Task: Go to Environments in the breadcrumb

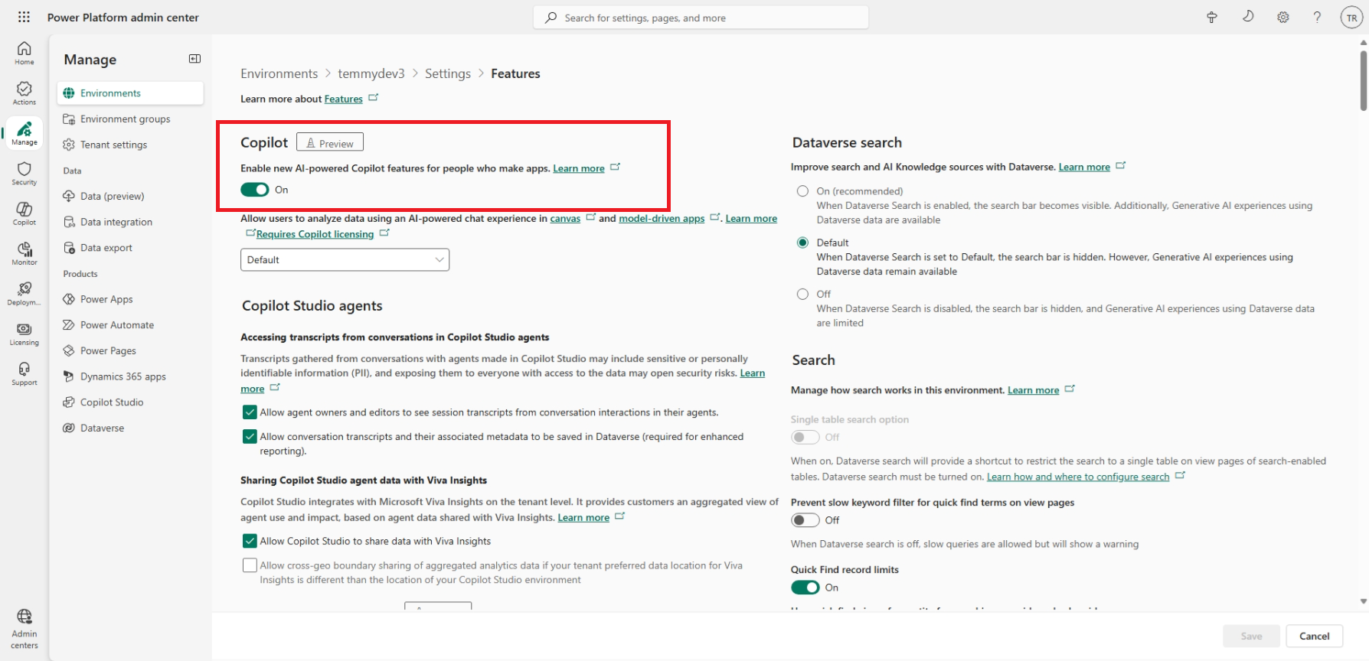Action: click(x=279, y=73)
